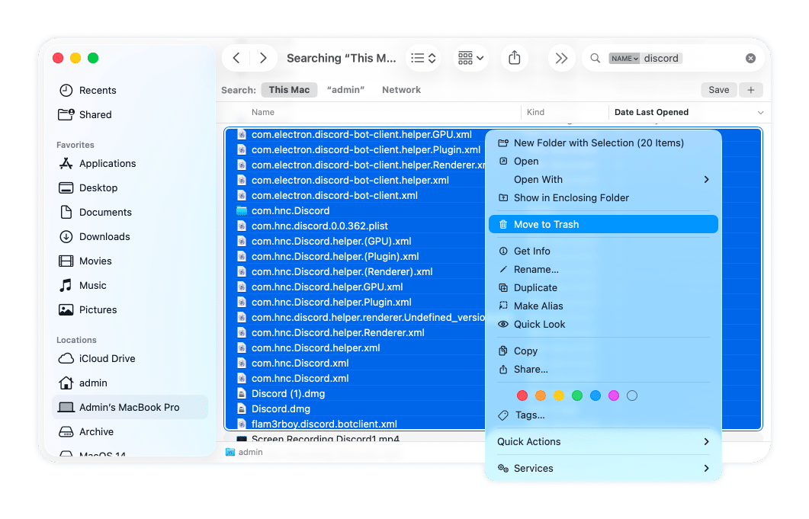Image resolution: width=809 pixels, height=519 pixels.
Task: Switch search scope to Network
Action: pyautogui.click(x=401, y=89)
